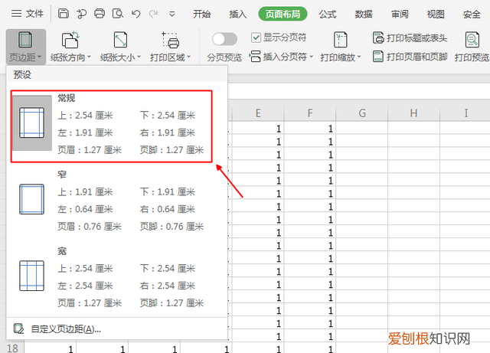Viewport: 490px width, 353px height.
Task: Click the 打印页眉和页脚 page icon
Action: (377, 57)
